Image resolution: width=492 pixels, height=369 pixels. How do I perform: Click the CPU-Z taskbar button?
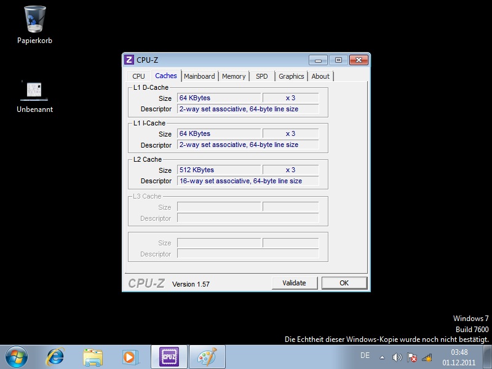click(169, 357)
